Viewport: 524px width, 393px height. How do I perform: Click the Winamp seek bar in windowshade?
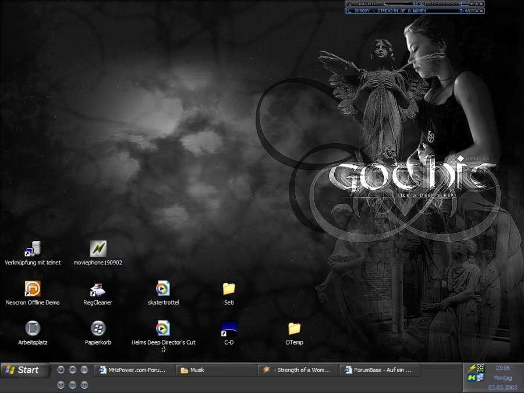[398, 4]
